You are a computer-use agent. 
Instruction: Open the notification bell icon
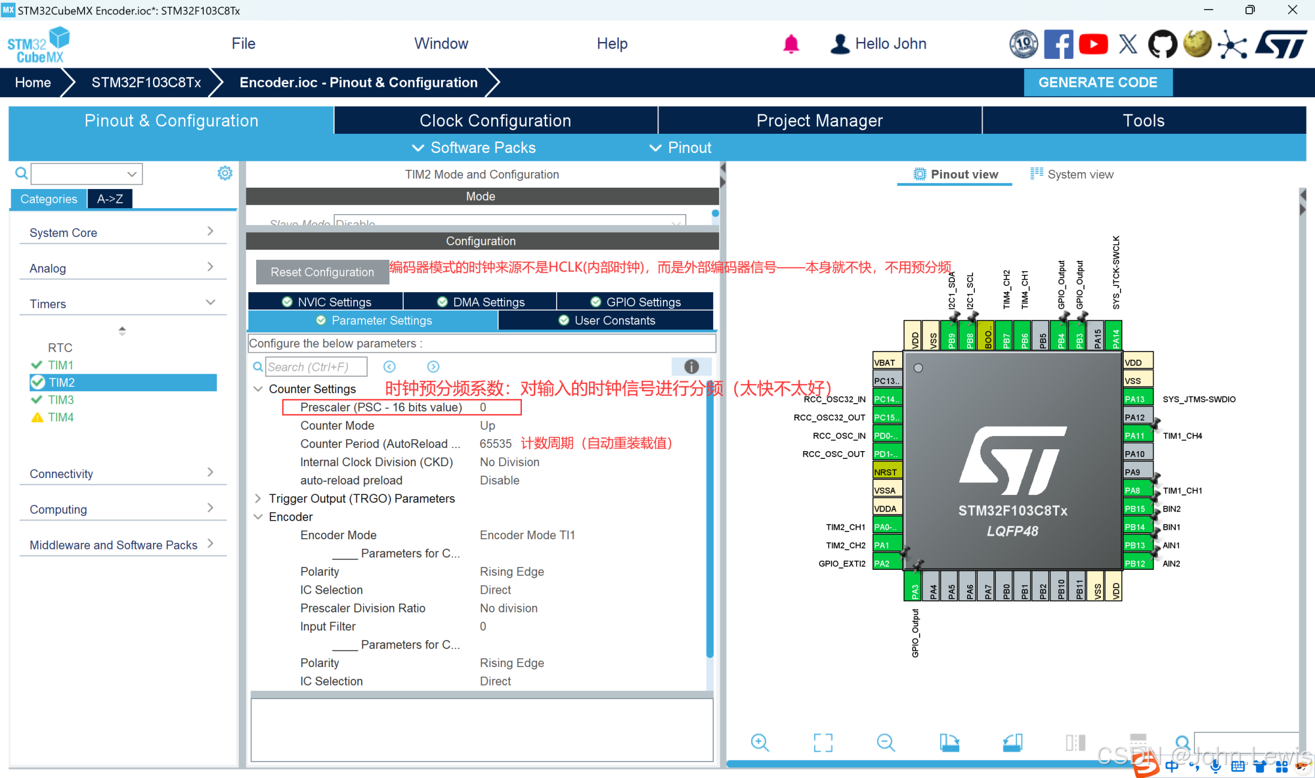coord(791,44)
